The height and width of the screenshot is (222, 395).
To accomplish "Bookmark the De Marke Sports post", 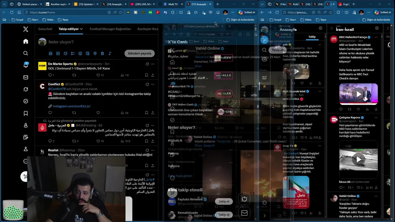I will click(x=146, y=75).
